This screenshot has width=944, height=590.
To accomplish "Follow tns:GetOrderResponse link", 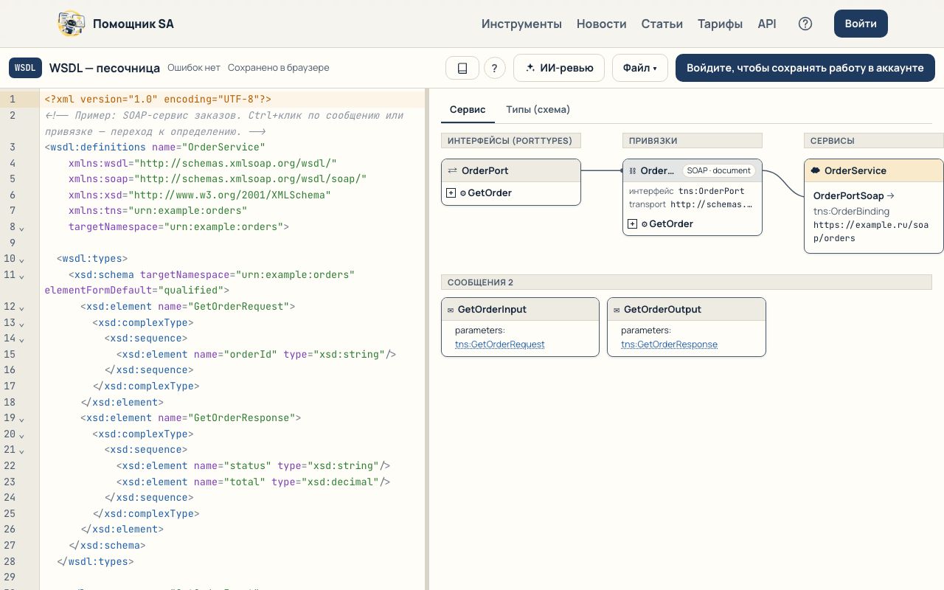I will [x=669, y=344].
